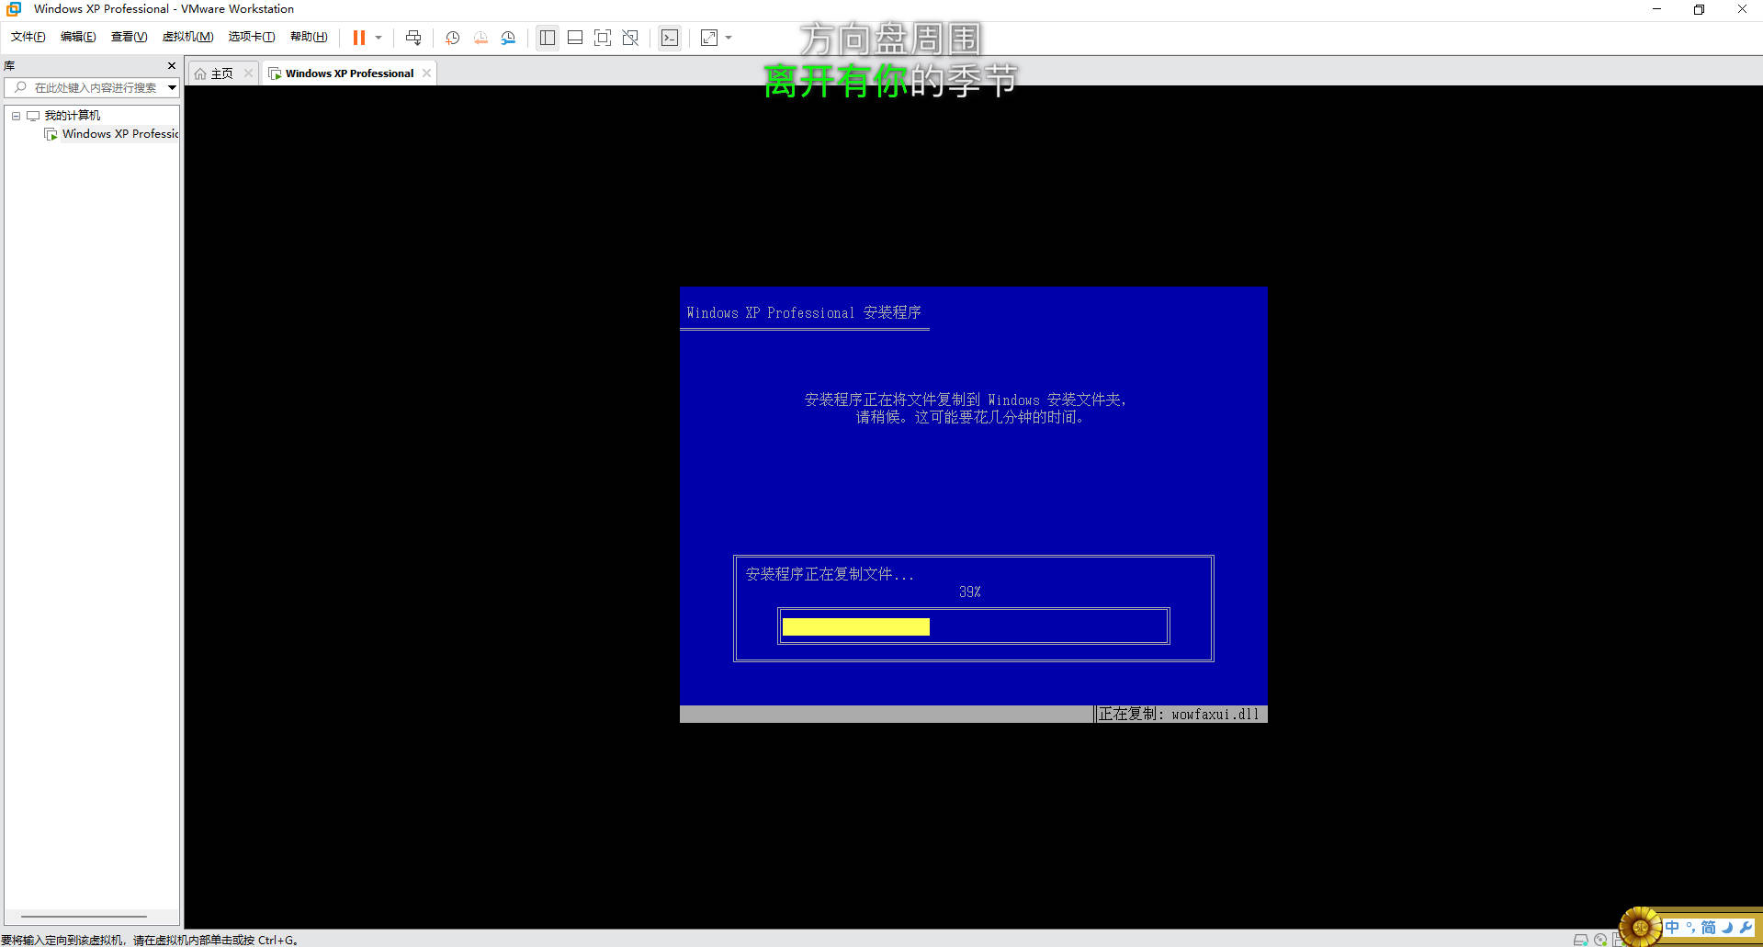
Task: Open the snapshot manager
Action: [x=508, y=38]
